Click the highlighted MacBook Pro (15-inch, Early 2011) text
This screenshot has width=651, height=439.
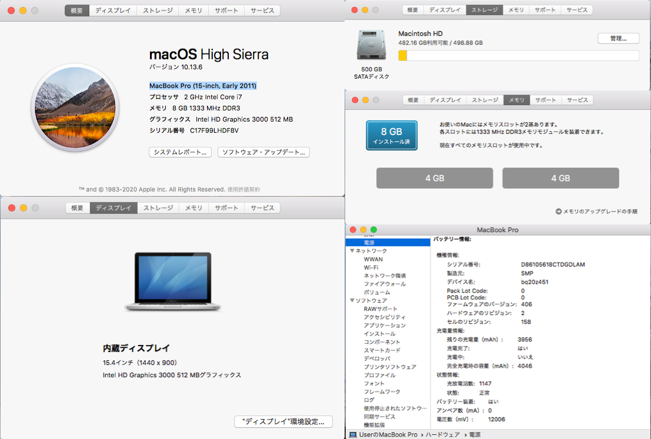(203, 86)
